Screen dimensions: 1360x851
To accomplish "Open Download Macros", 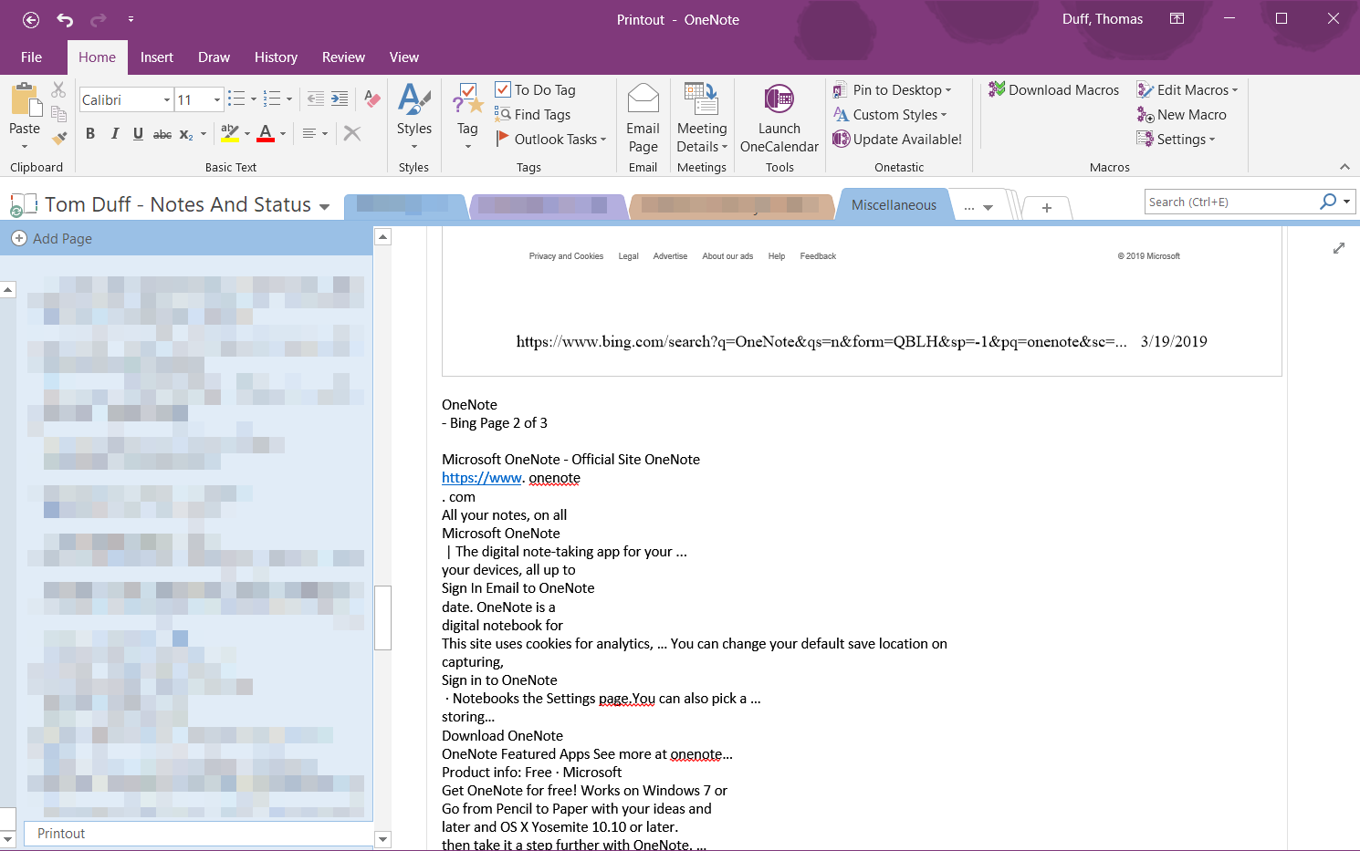I will (x=1053, y=89).
